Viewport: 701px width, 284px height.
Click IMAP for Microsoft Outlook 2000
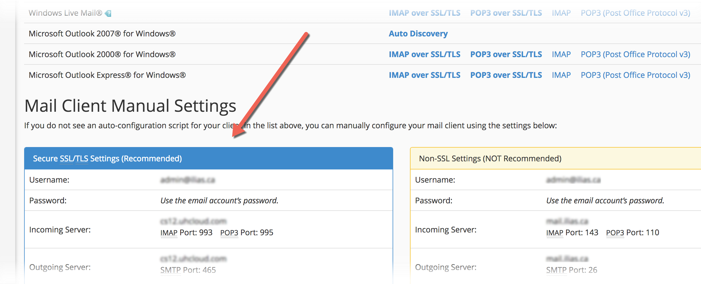[x=561, y=54]
